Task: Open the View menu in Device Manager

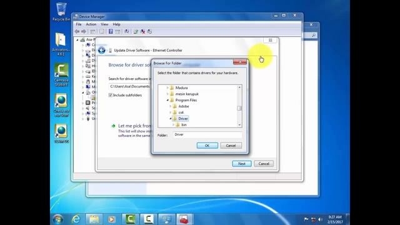Action: click(x=104, y=24)
